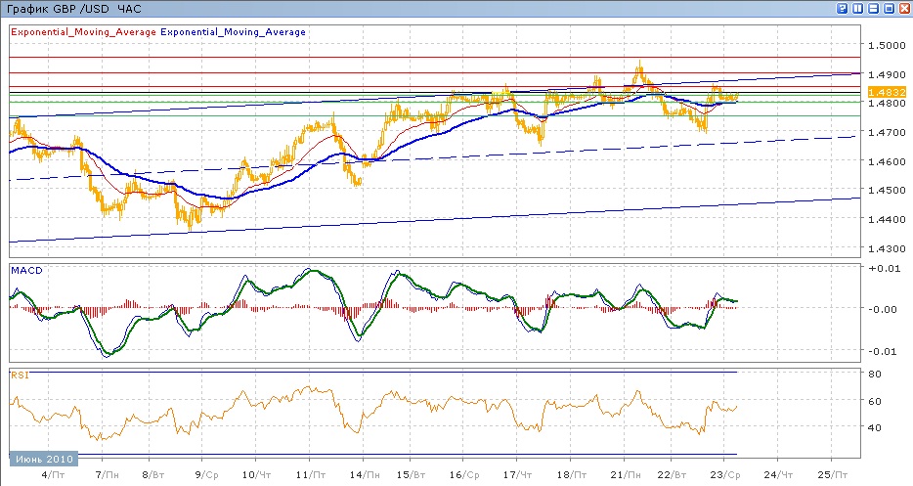Click the vertical split layout icon

point(857,8)
